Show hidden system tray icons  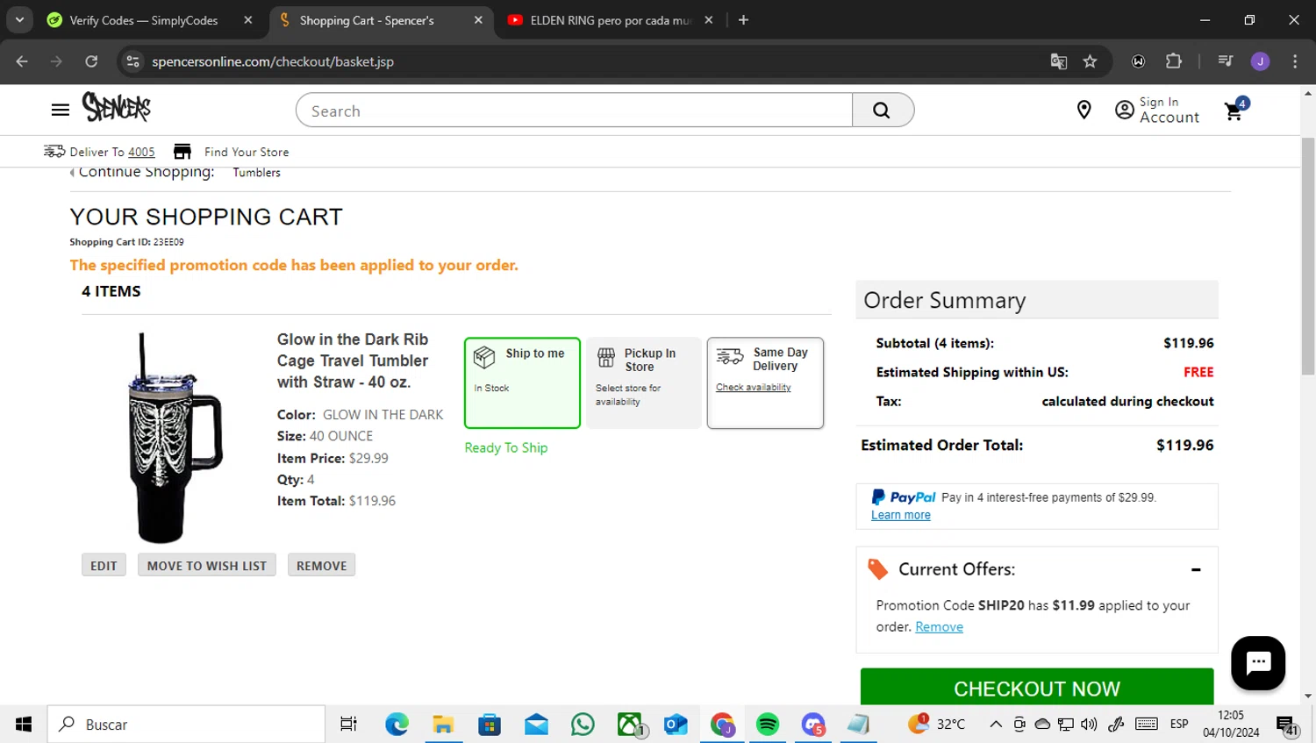(x=996, y=725)
